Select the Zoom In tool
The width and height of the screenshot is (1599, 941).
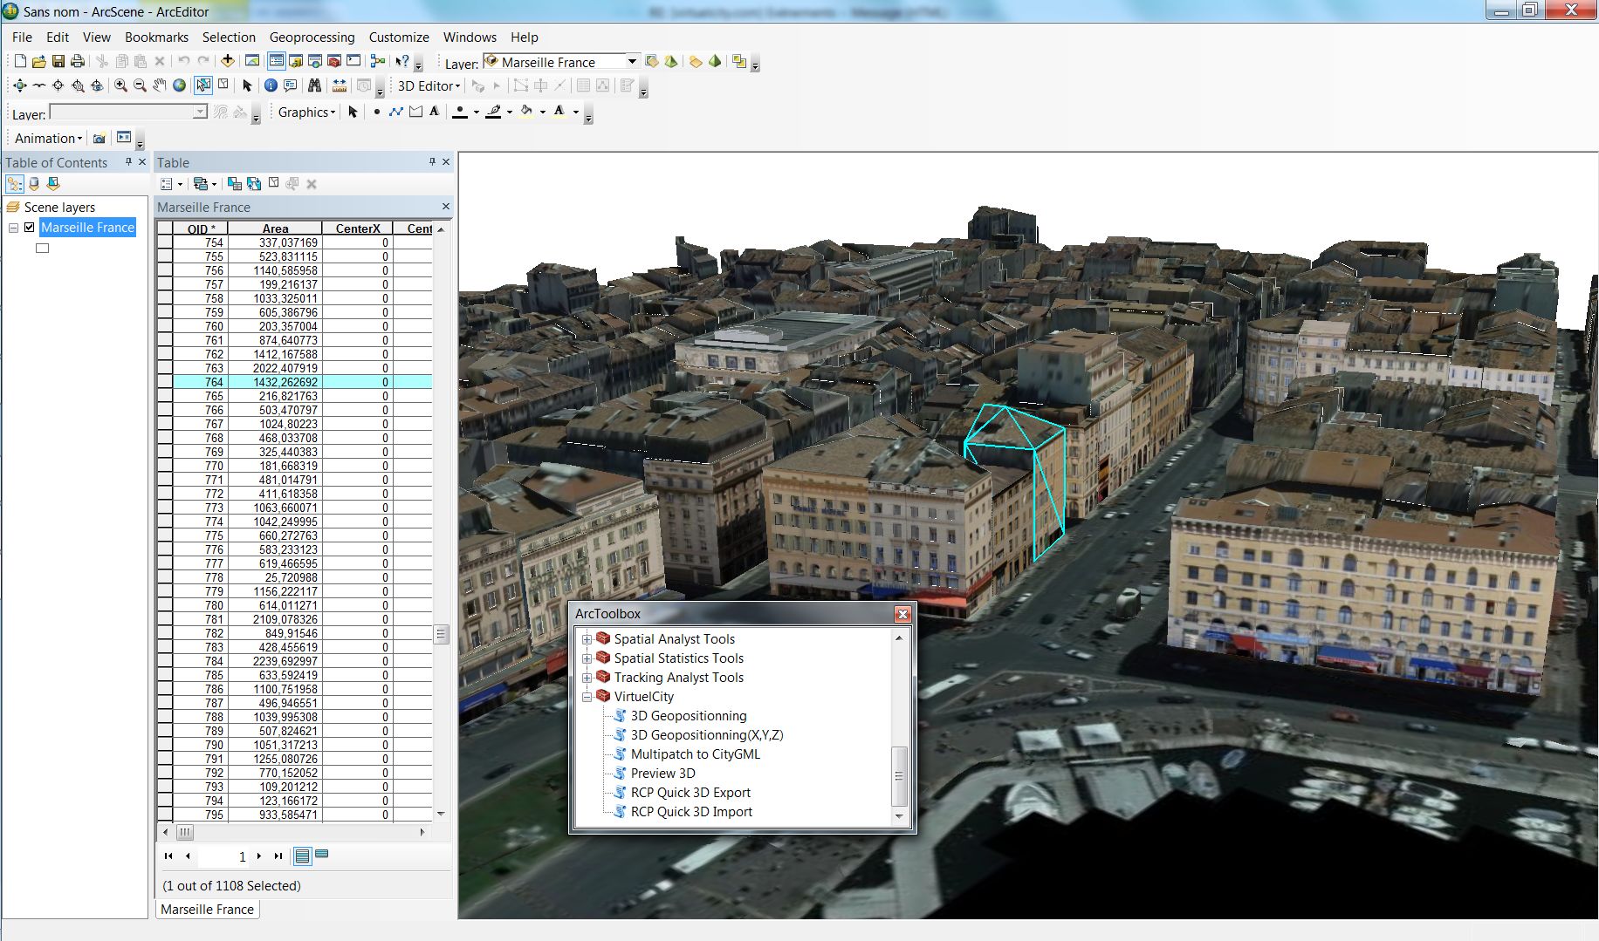click(120, 85)
